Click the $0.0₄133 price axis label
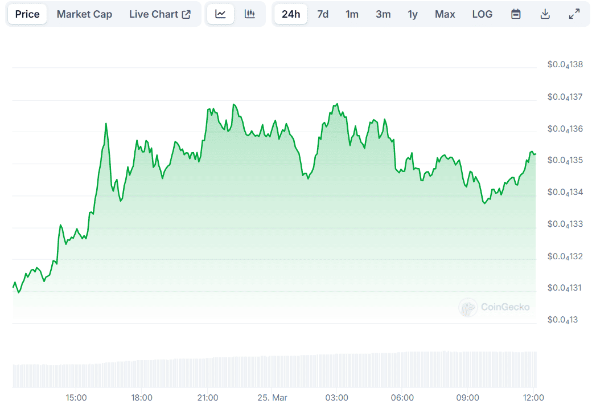 (565, 224)
